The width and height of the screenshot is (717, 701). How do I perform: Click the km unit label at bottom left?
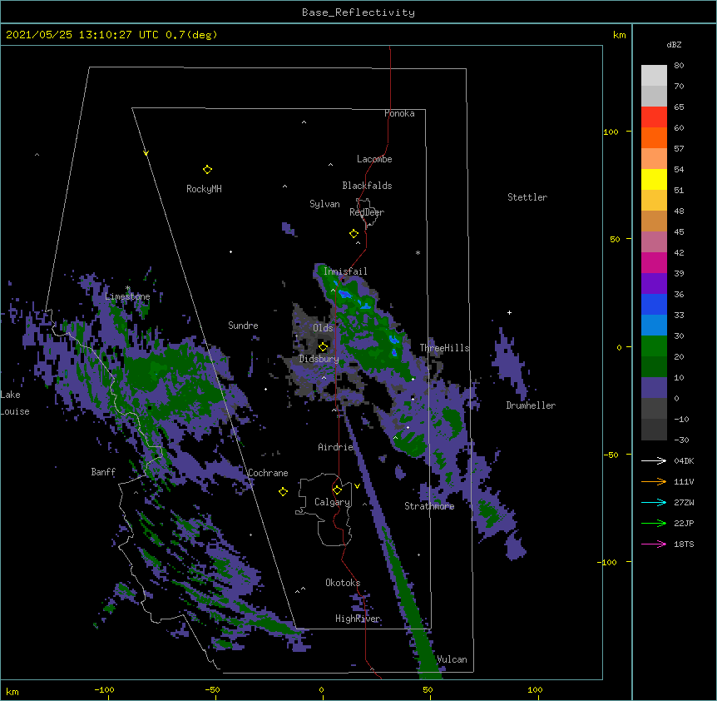click(12, 691)
